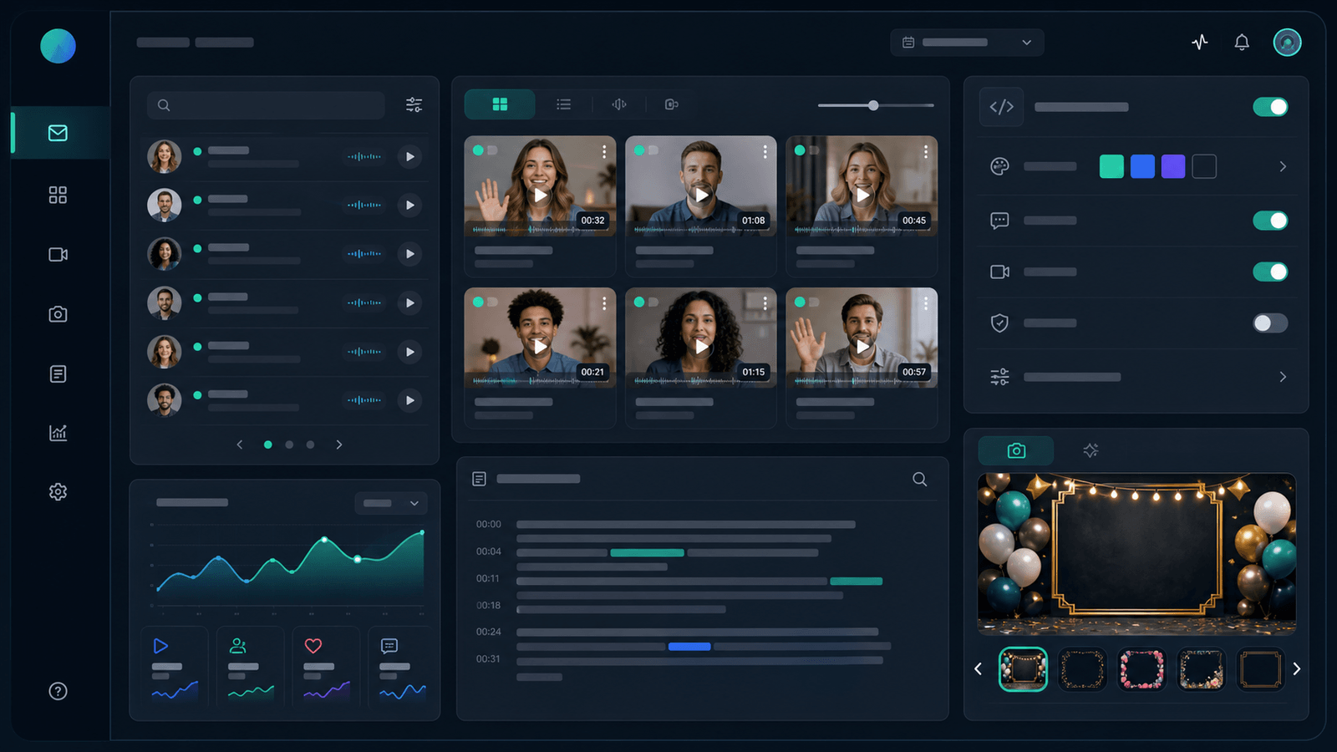The width and height of the screenshot is (1337, 752).
Task: Click the heart likes stats icon
Action: 313,646
